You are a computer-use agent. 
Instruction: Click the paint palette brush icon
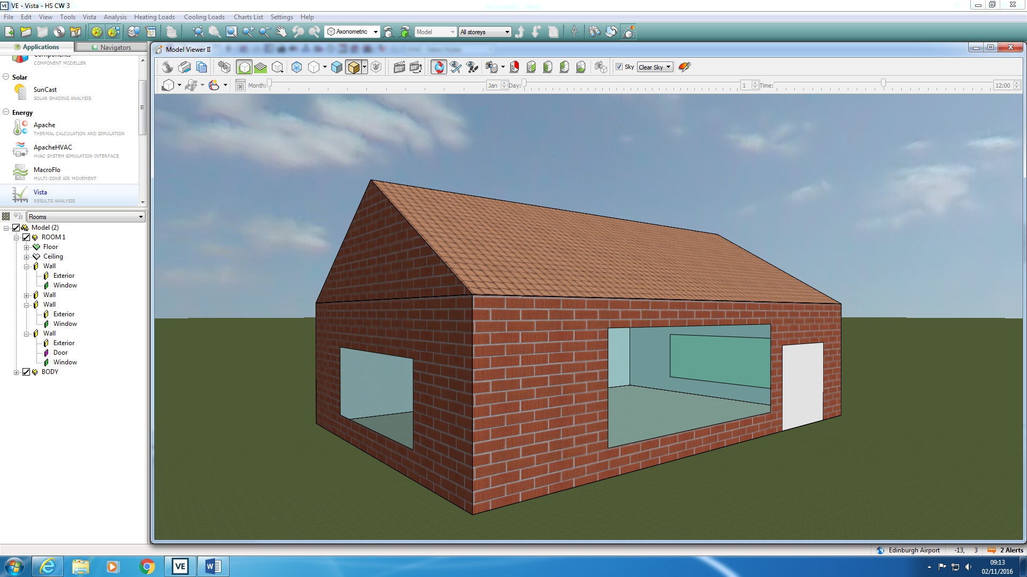tap(685, 67)
